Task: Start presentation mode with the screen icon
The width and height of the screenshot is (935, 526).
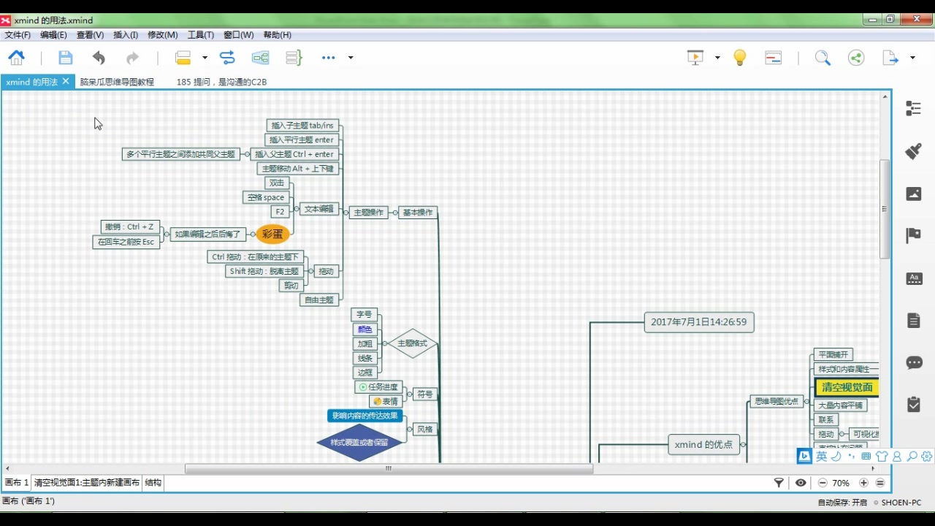Action: point(695,58)
